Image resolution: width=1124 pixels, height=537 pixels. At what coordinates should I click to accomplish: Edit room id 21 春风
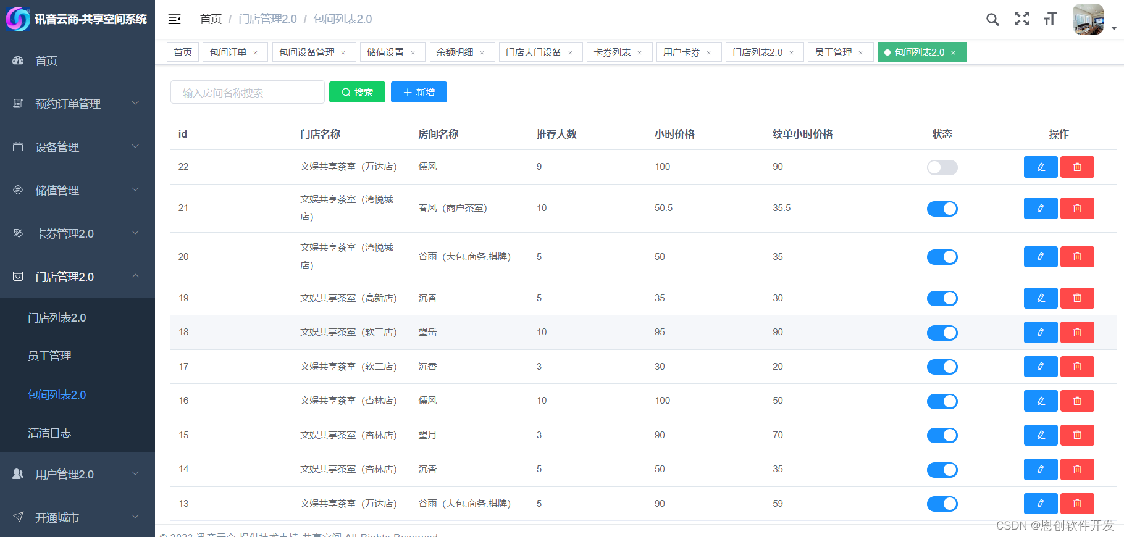[x=1041, y=209]
